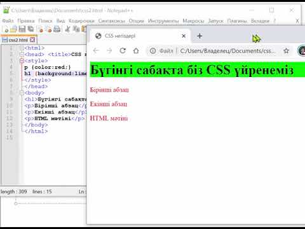Click the Cut scissors icon in Notepad++ toolbar
Image resolution: width=305 pixels, height=229 pixels.
67,29
